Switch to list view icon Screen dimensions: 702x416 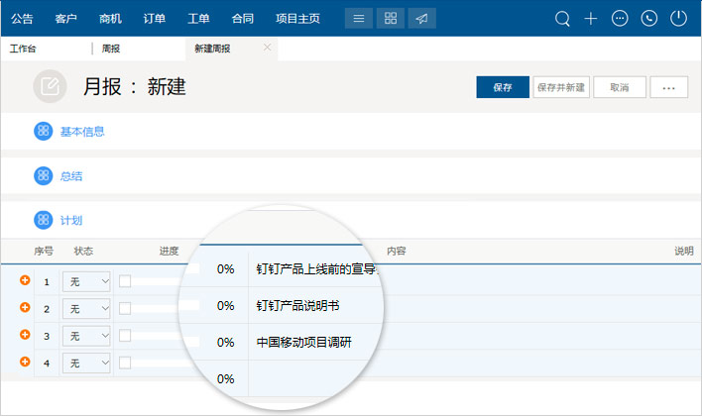tap(358, 18)
